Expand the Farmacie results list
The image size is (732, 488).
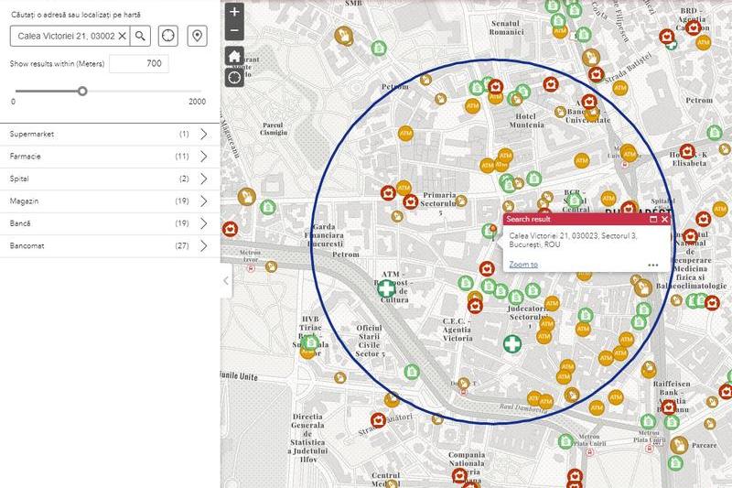(x=203, y=157)
